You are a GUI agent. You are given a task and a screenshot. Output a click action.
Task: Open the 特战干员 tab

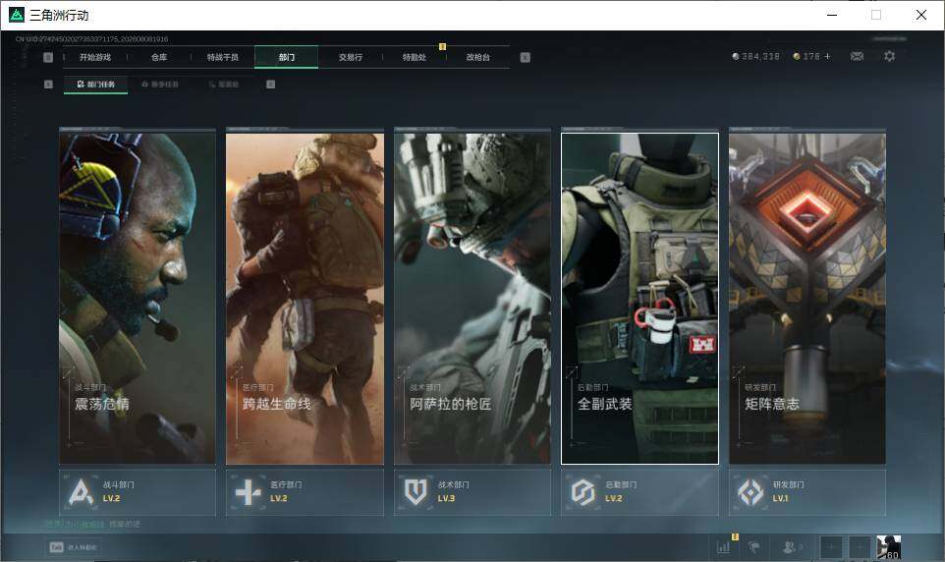pos(223,57)
